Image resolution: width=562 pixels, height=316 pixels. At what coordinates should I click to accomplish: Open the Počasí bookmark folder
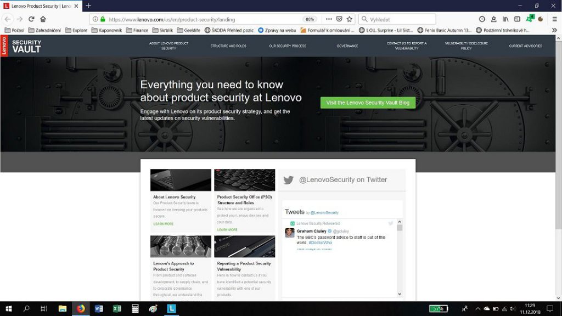point(14,31)
